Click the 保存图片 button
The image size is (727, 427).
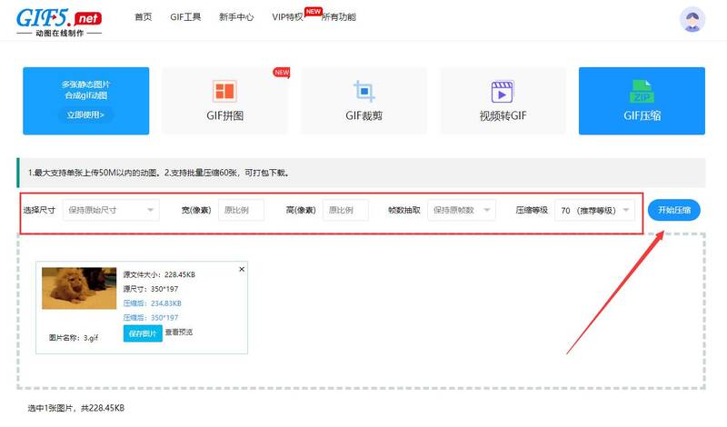click(x=143, y=333)
